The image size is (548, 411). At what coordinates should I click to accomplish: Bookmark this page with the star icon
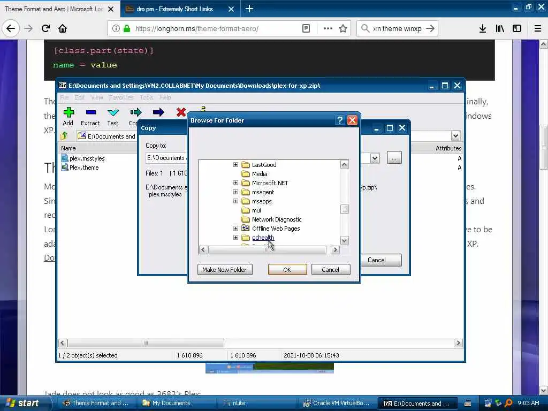343,28
